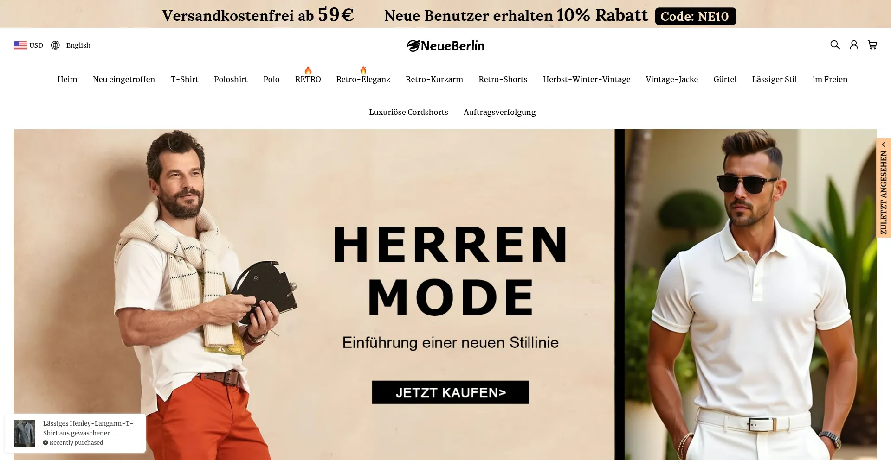Click the NeueBerlin logo
This screenshot has width=891, height=460.
tap(445, 45)
